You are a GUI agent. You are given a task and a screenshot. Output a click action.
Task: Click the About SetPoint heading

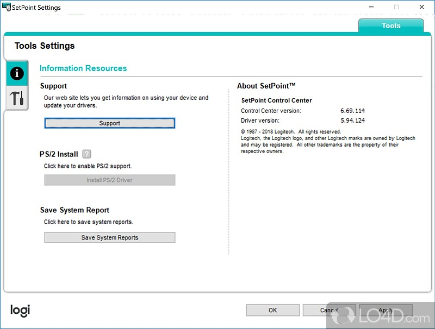point(266,86)
